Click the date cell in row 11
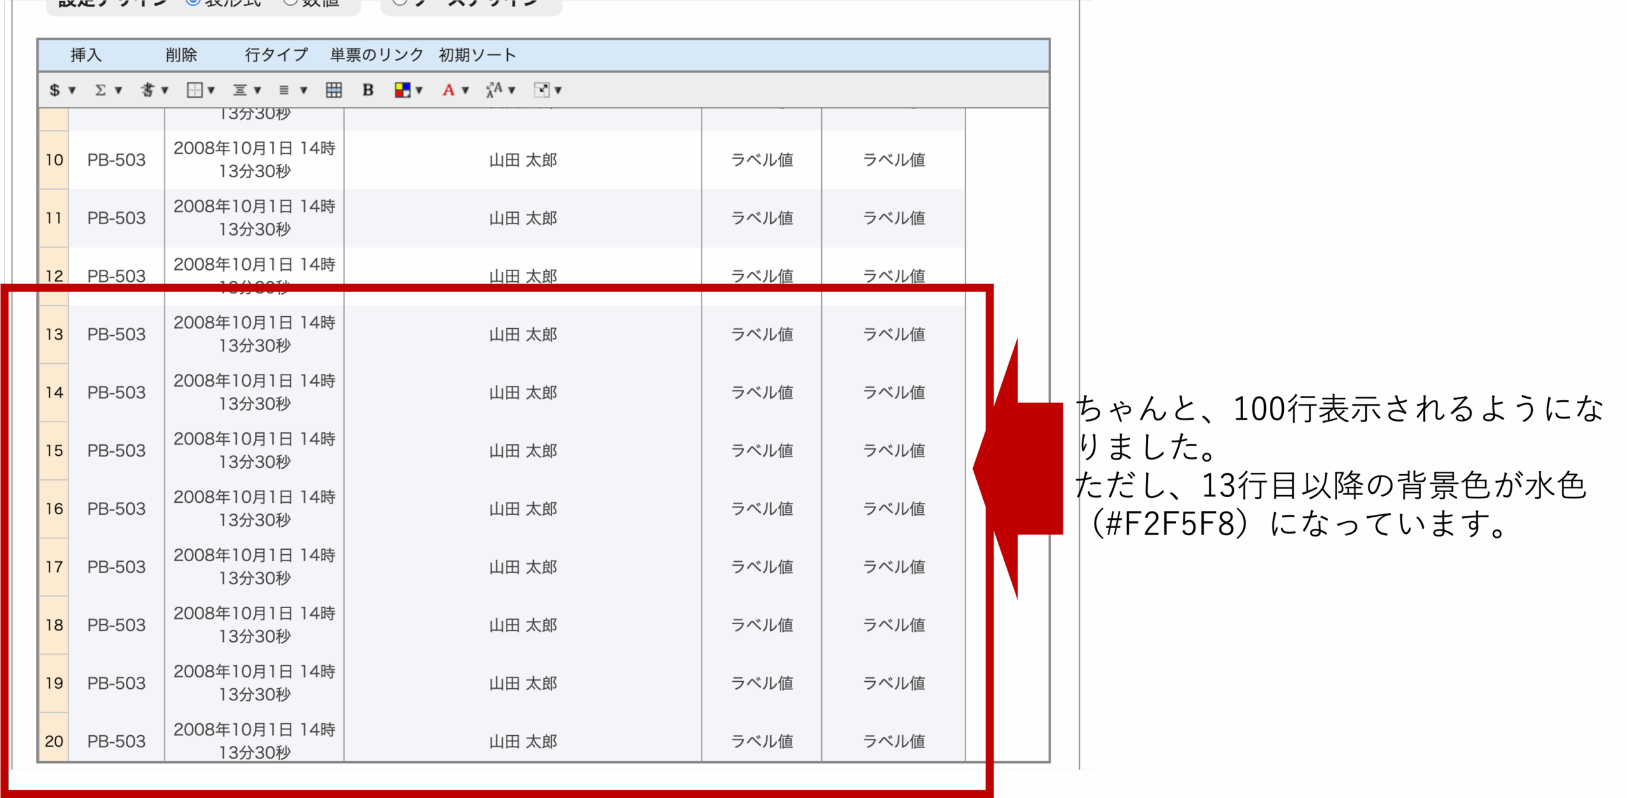Image resolution: width=1627 pixels, height=798 pixels. [x=254, y=218]
